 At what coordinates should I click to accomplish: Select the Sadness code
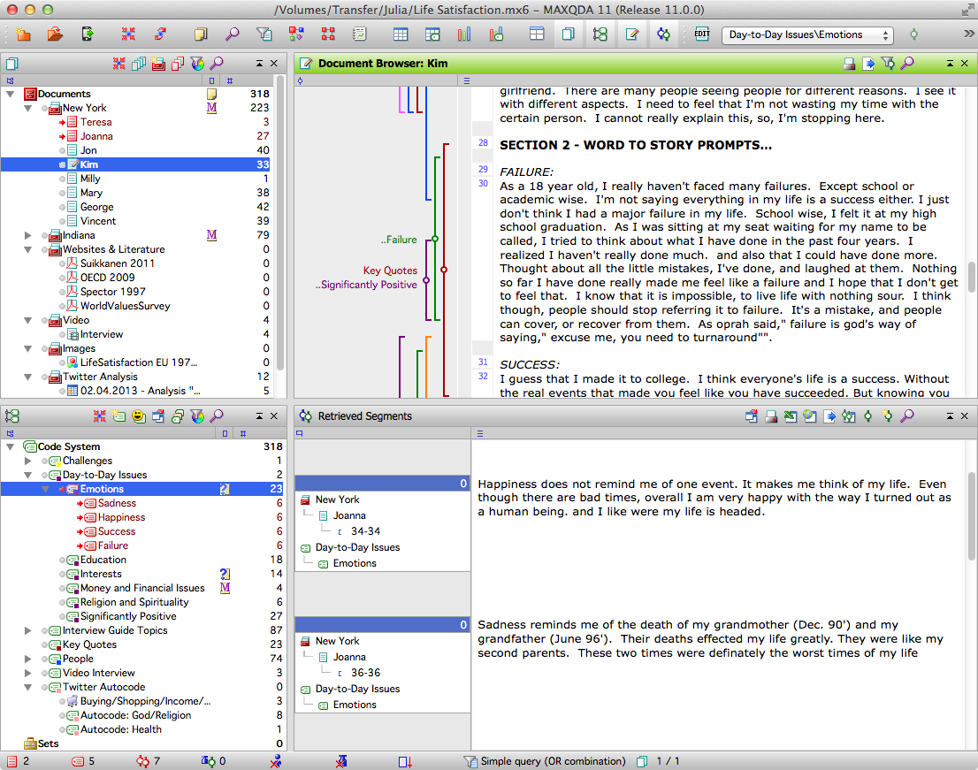(x=117, y=503)
